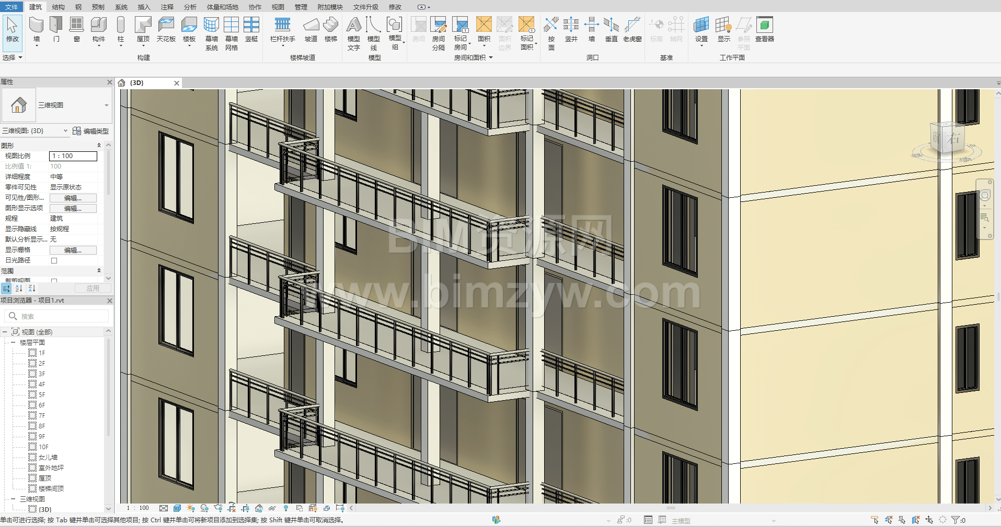
Task: Click the Roof (屋顶) tool icon
Action: 143,26
